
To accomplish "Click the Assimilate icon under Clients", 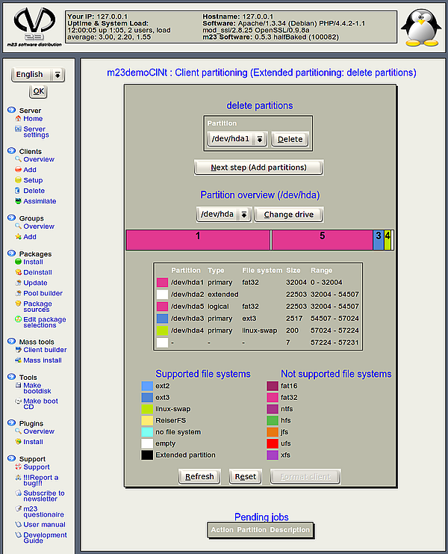I will point(18,202).
